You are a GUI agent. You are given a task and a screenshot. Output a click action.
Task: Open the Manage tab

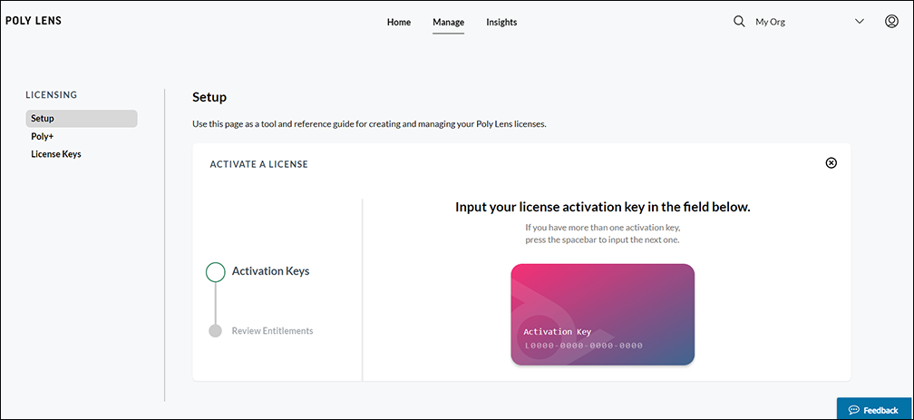click(448, 22)
